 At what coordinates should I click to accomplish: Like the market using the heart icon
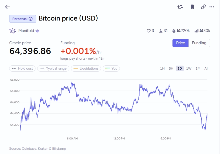tap(148, 31)
